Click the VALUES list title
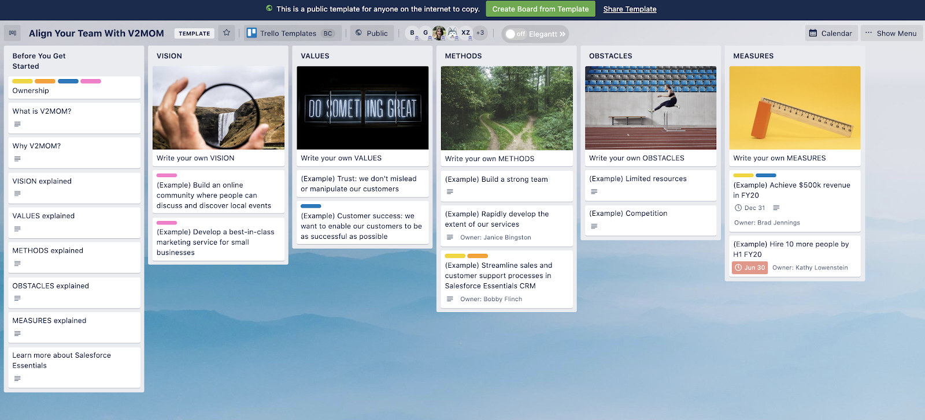Screen dimensions: 925x420 [315, 56]
